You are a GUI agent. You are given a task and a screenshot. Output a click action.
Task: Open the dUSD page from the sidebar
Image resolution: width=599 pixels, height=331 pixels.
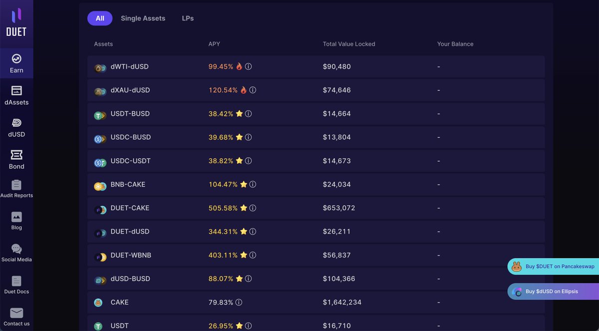tap(16, 127)
